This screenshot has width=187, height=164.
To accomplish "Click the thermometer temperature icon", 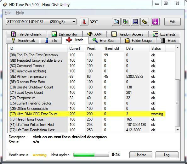I will tap(84, 22).
